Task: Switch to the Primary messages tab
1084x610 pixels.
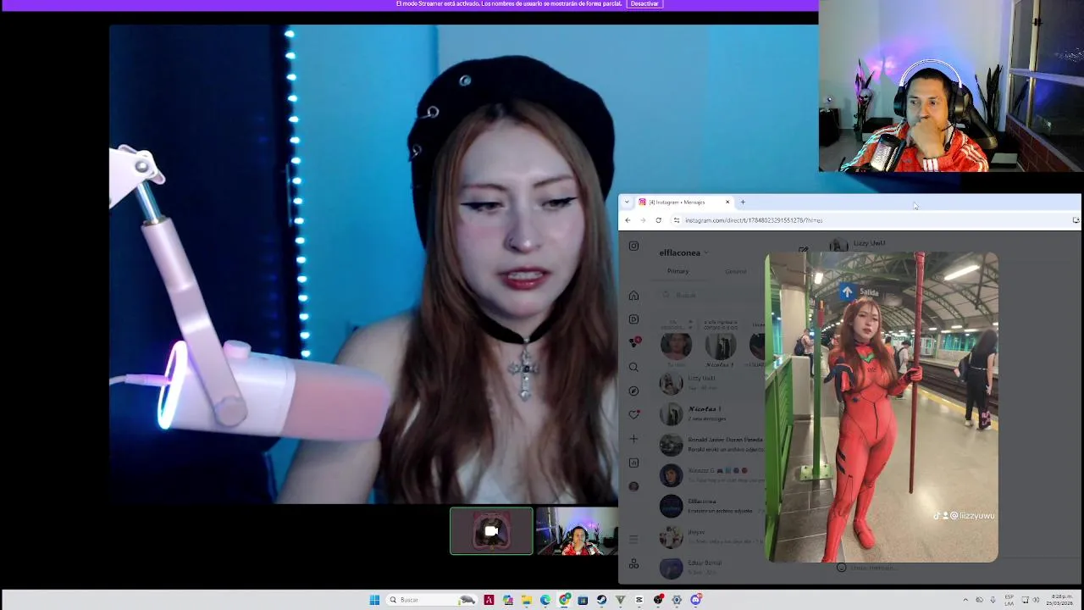Action: click(x=677, y=271)
